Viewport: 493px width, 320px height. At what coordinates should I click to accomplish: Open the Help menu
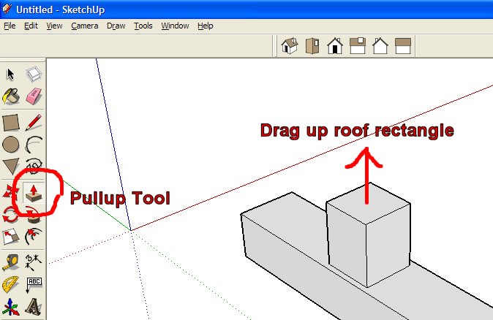pos(206,26)
